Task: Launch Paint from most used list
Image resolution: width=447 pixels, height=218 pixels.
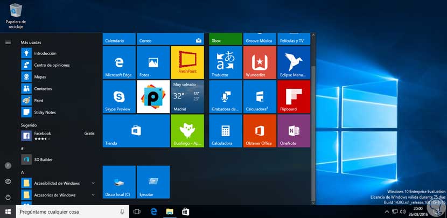Action: pyautogui.click(x=58, y=101)
